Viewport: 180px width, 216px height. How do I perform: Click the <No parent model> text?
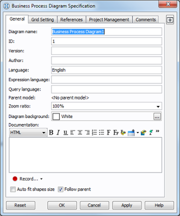[70, 97]
